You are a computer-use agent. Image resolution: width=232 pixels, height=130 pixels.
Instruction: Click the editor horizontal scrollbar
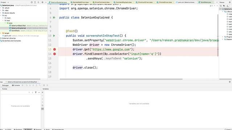(x=121, y=79)
